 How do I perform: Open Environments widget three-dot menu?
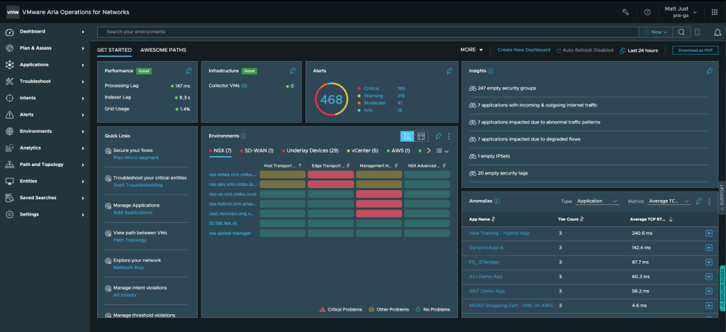coord(449,136)
